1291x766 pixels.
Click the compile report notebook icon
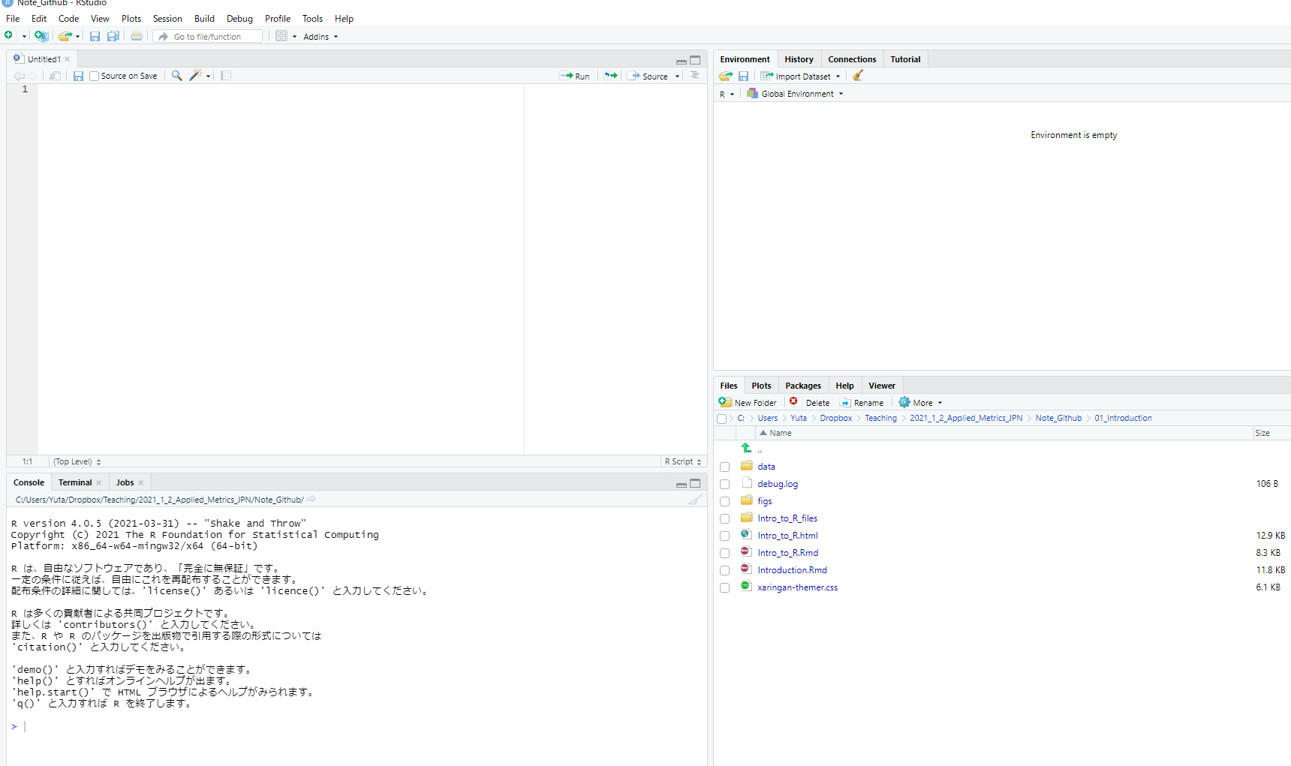(226, 76)
